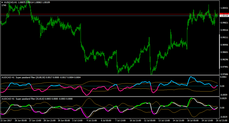
Task: Click the 4 Jul 21:00 time axis label
Action: [92, 120]
